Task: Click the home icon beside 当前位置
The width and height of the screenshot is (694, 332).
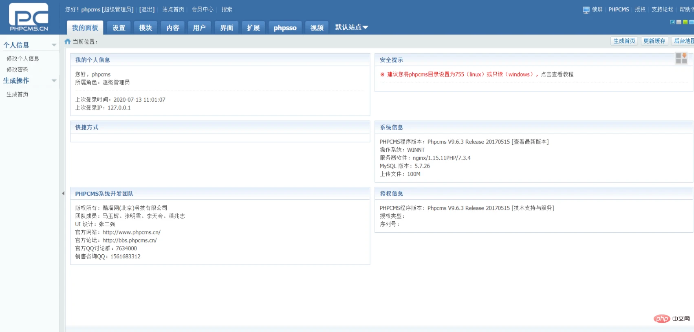Action: 68,41
